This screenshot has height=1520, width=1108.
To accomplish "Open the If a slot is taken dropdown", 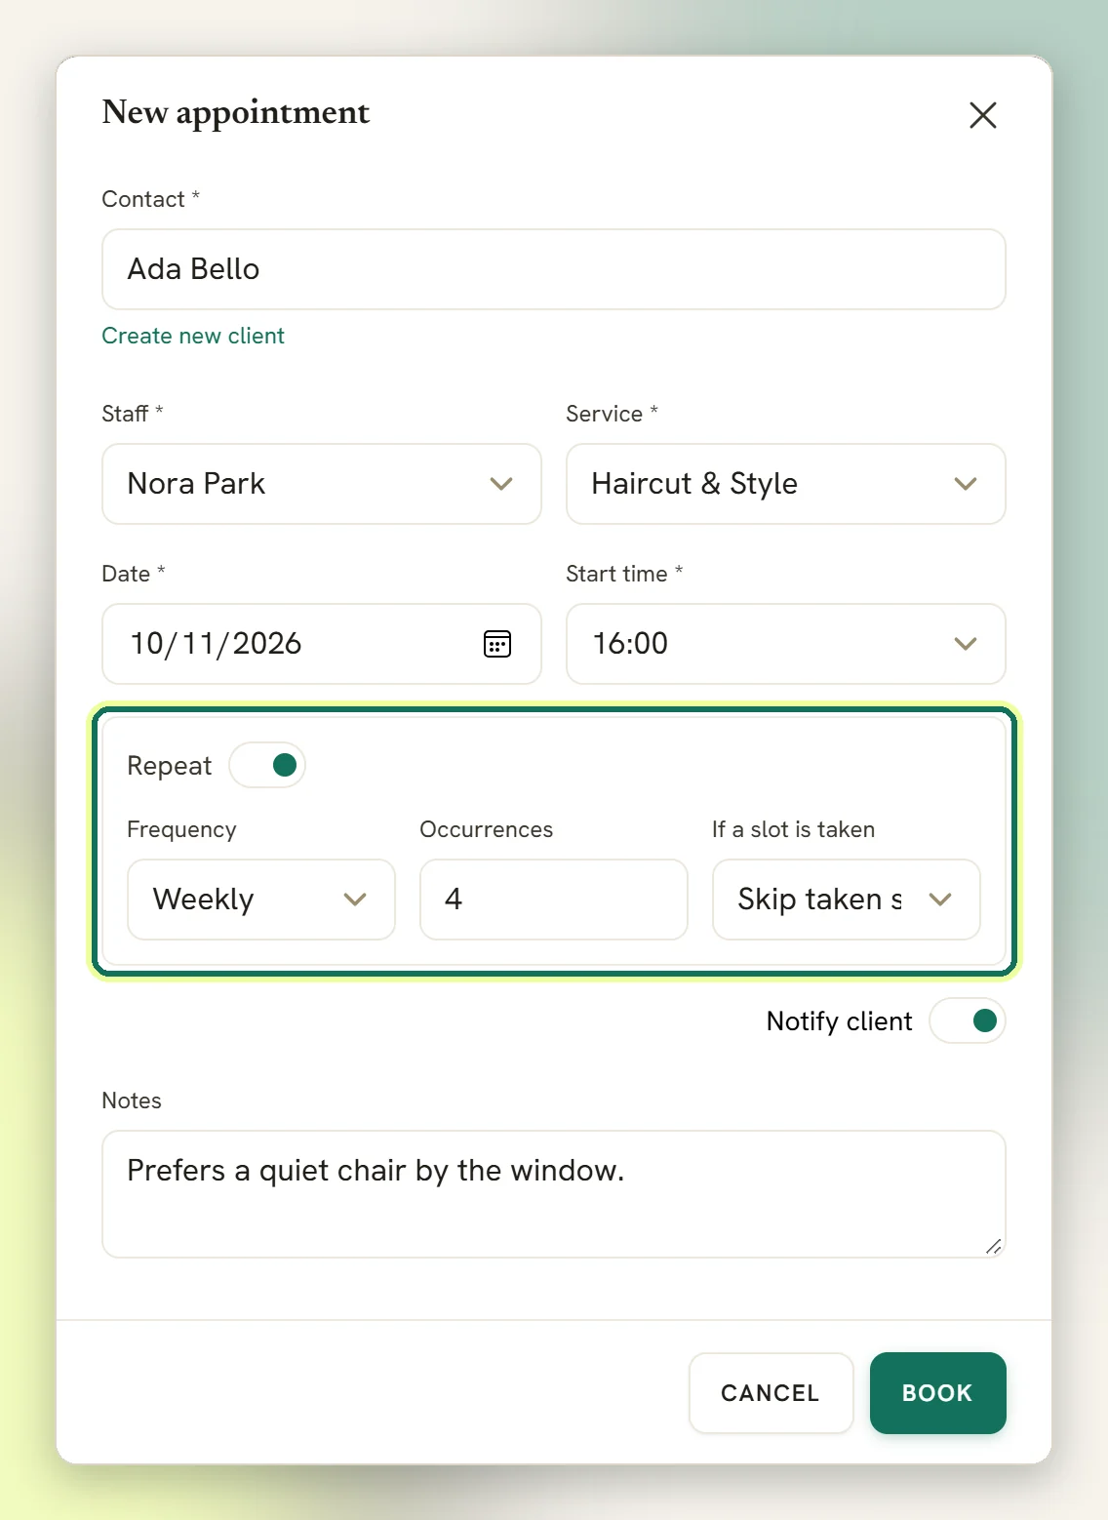I will coord(847,900).
